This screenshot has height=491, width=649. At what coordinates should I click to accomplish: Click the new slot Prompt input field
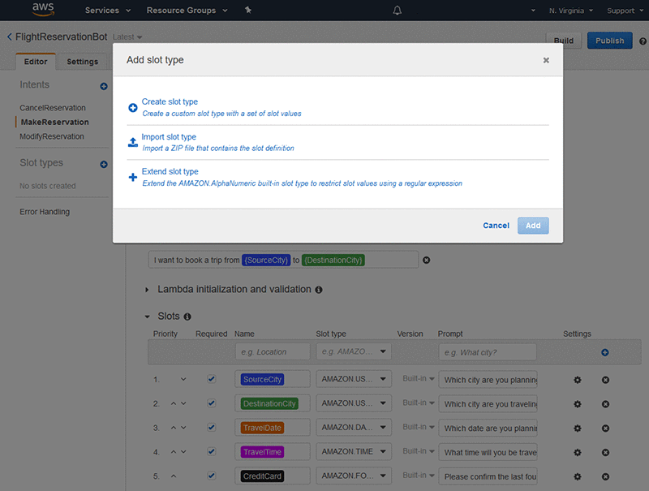[x=488, y=352]
